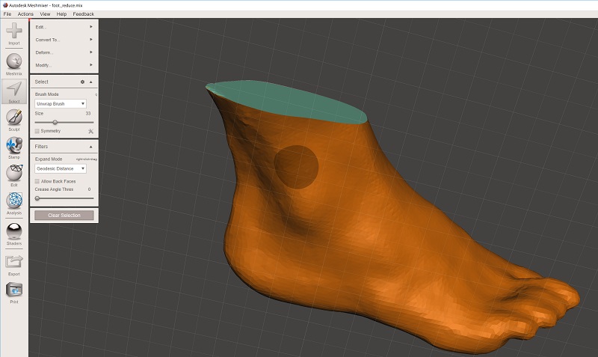Enable Allow Back Faces checkbox
Viewport: 598px width, 357px height.
tap(37, 181)
